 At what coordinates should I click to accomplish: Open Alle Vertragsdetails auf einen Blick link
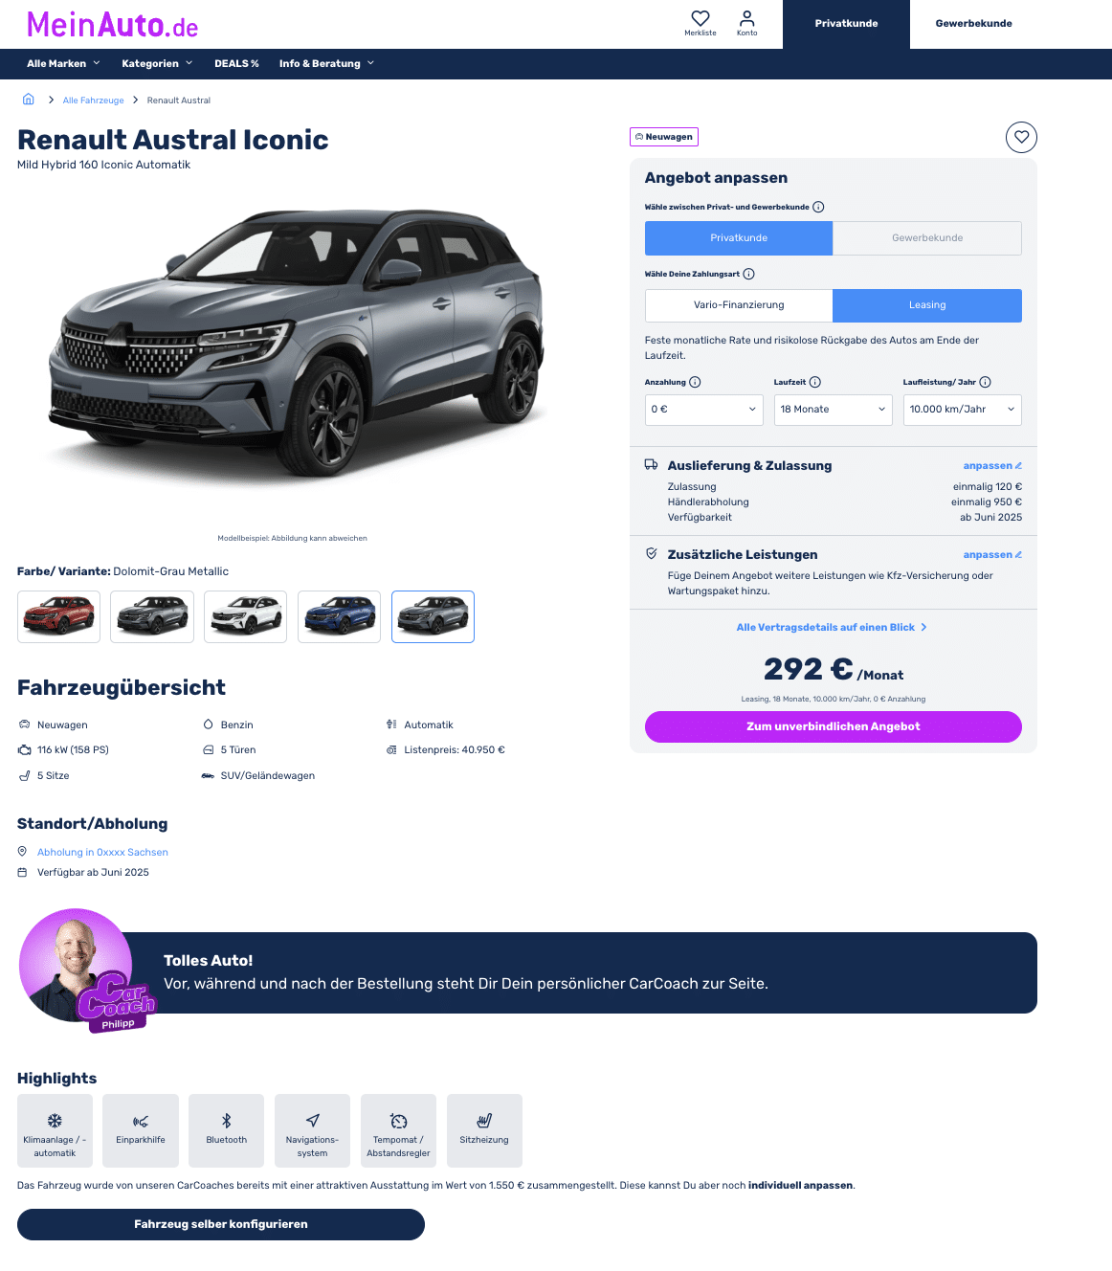click(832, 628)
